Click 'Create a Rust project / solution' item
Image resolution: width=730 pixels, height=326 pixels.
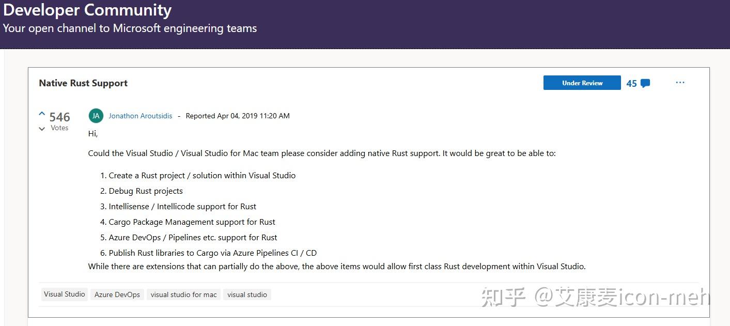tap(202, 175)
